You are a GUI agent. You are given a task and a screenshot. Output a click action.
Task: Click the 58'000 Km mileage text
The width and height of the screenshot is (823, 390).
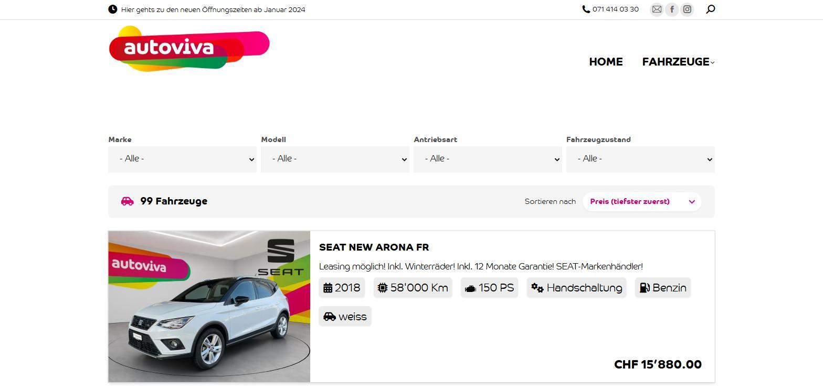pyautogui.click(x=419, y=288)
